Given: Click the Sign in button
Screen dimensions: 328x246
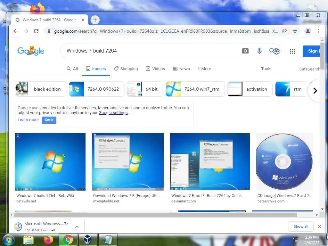Looking at the screenshot, I should [x=311, y=51].
